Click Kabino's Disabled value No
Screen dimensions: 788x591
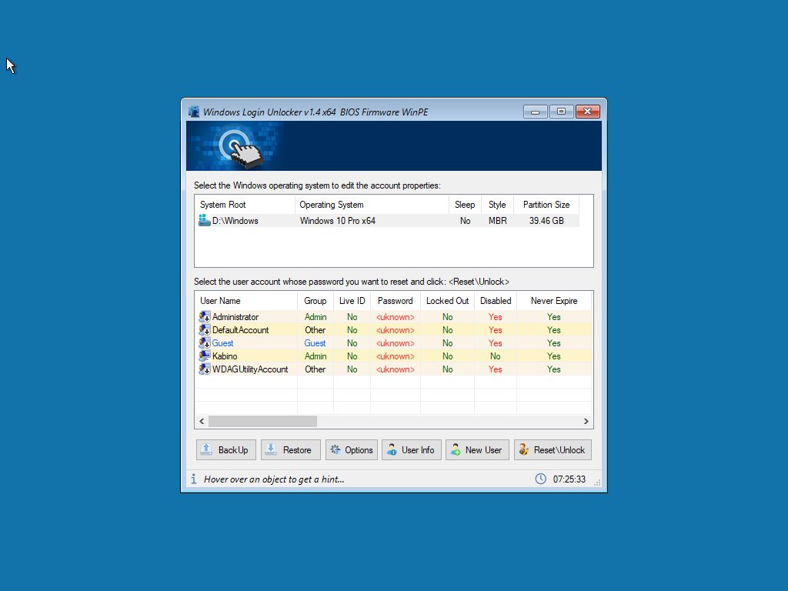496,356
